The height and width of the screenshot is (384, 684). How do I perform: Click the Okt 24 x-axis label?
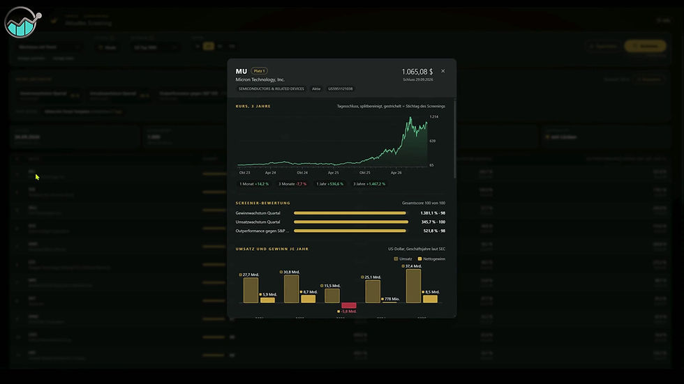[302, 173]
